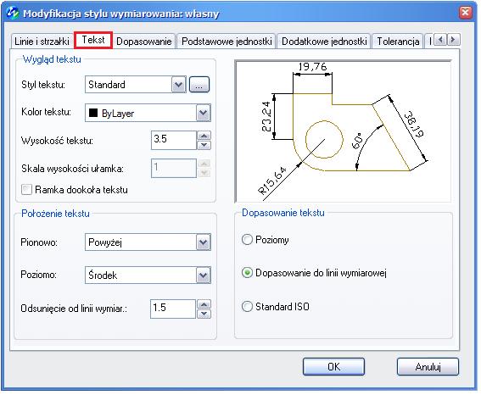Expand Styl tekstu dropdown
481x395 pixels.
178,85
